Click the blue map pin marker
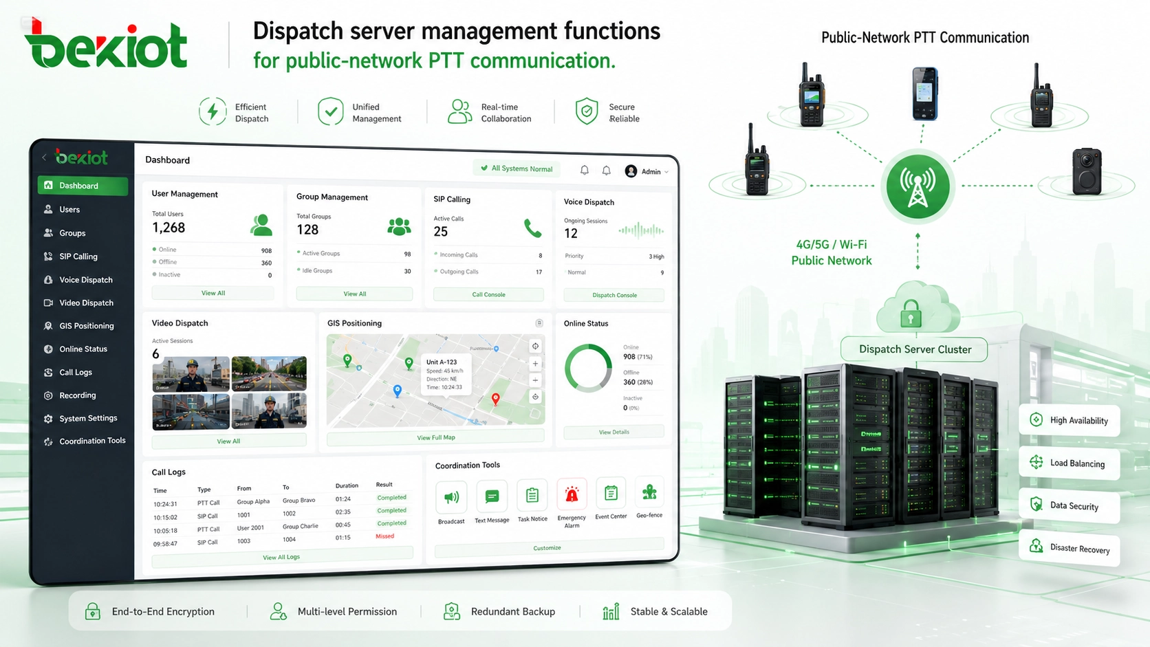 [397, 391]
